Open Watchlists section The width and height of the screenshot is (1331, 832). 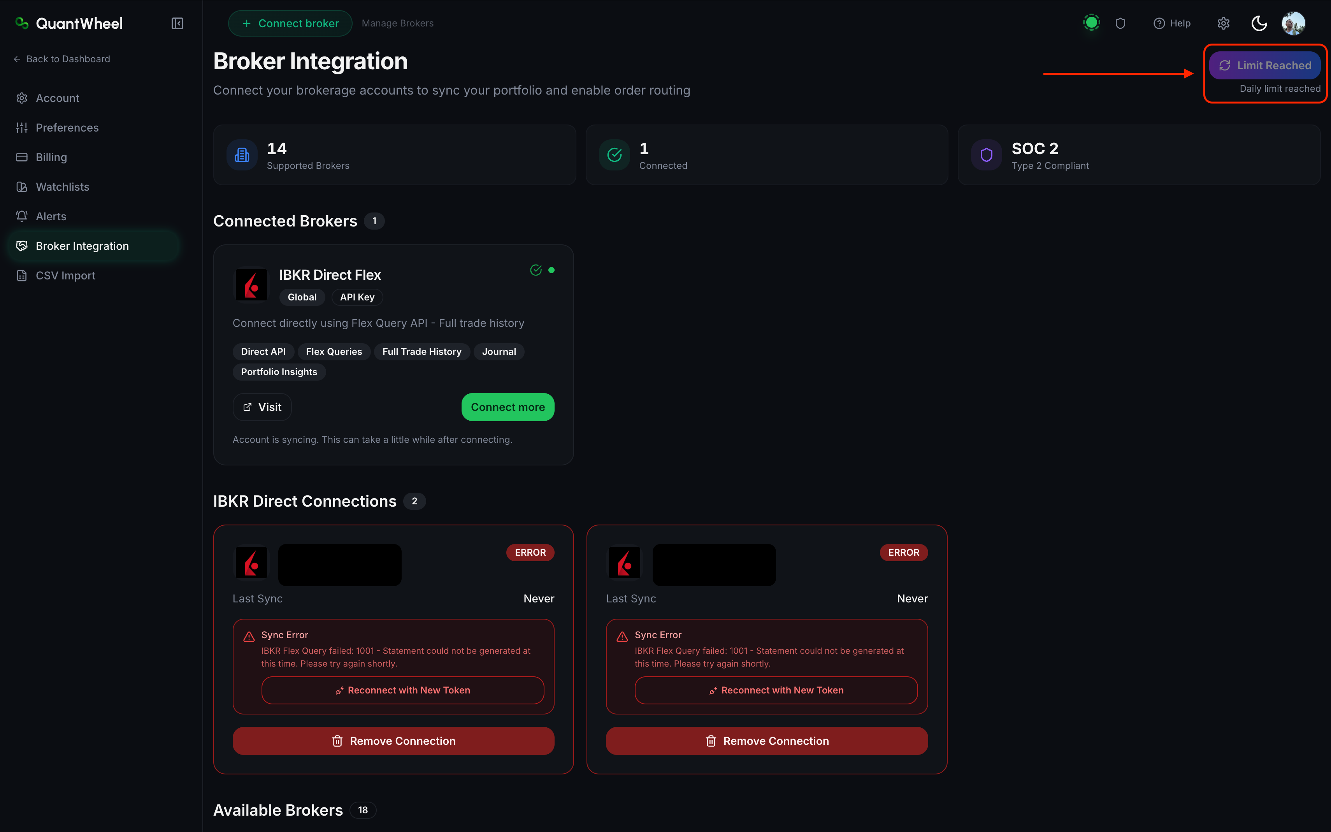(93, 187)
